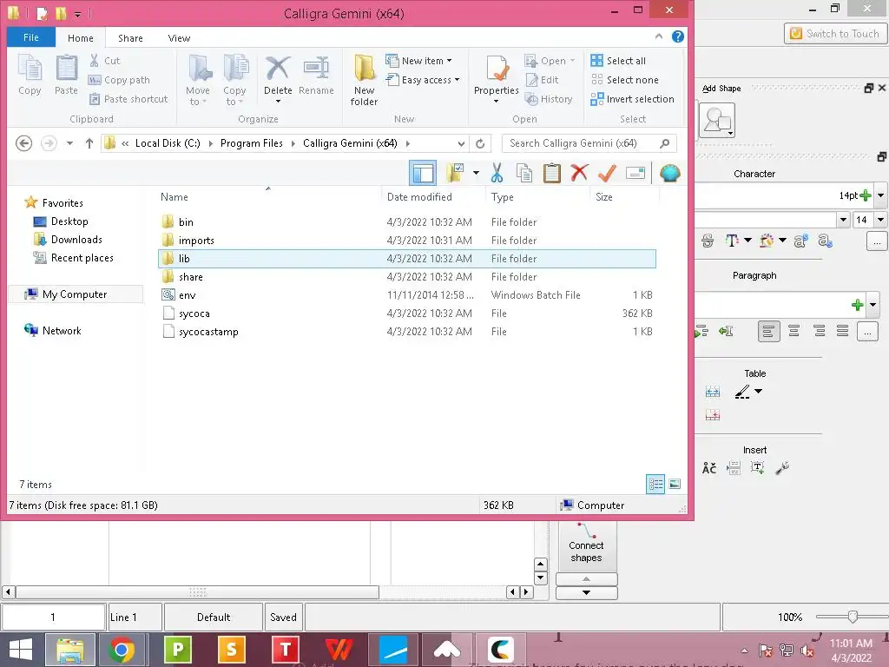Switch to the View ribbon tab
Screen dimensions: 889x667
click(179, 38)
